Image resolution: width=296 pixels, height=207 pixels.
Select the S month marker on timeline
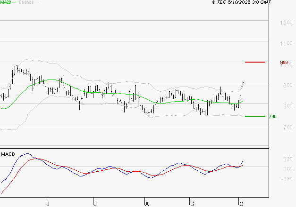191,203
